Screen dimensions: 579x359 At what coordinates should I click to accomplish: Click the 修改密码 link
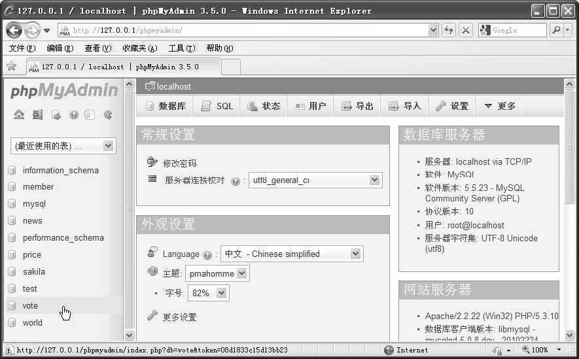[179, 163]
